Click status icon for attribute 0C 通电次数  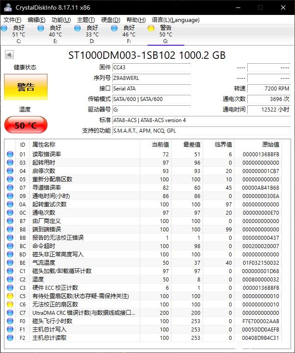coord(10,213)
